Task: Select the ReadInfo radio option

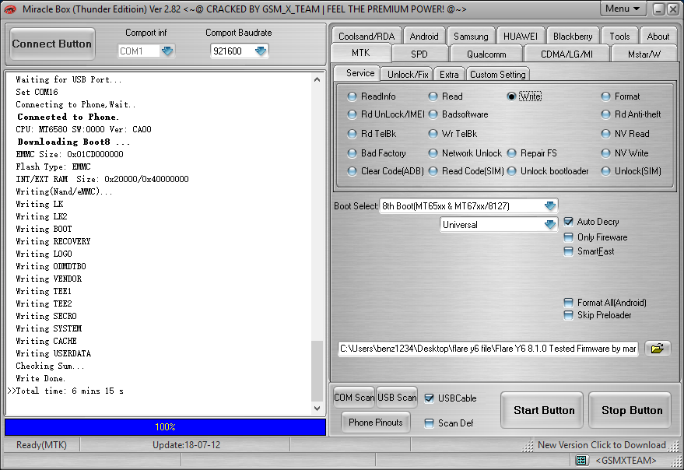Action: (352, 96)
